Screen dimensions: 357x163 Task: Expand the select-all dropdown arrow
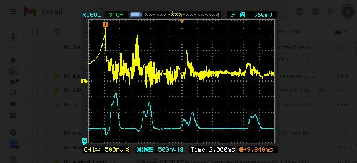pos(42,32)
